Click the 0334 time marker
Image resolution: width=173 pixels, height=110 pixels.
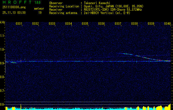coord(68,24)
